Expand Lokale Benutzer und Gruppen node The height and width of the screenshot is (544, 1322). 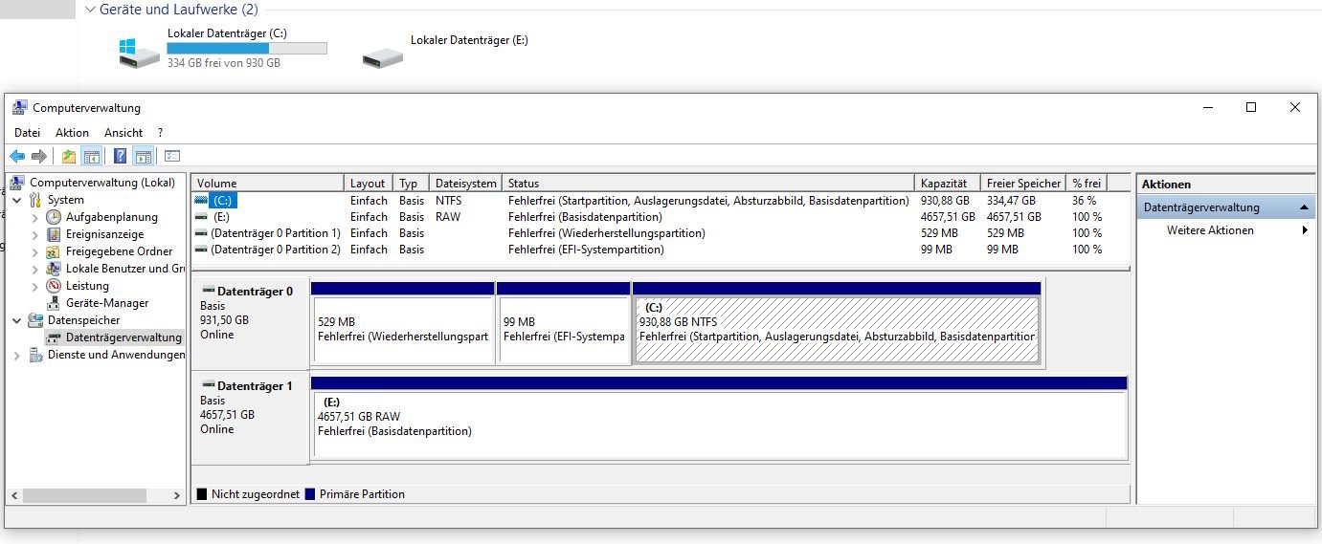(x=35, y=269)
